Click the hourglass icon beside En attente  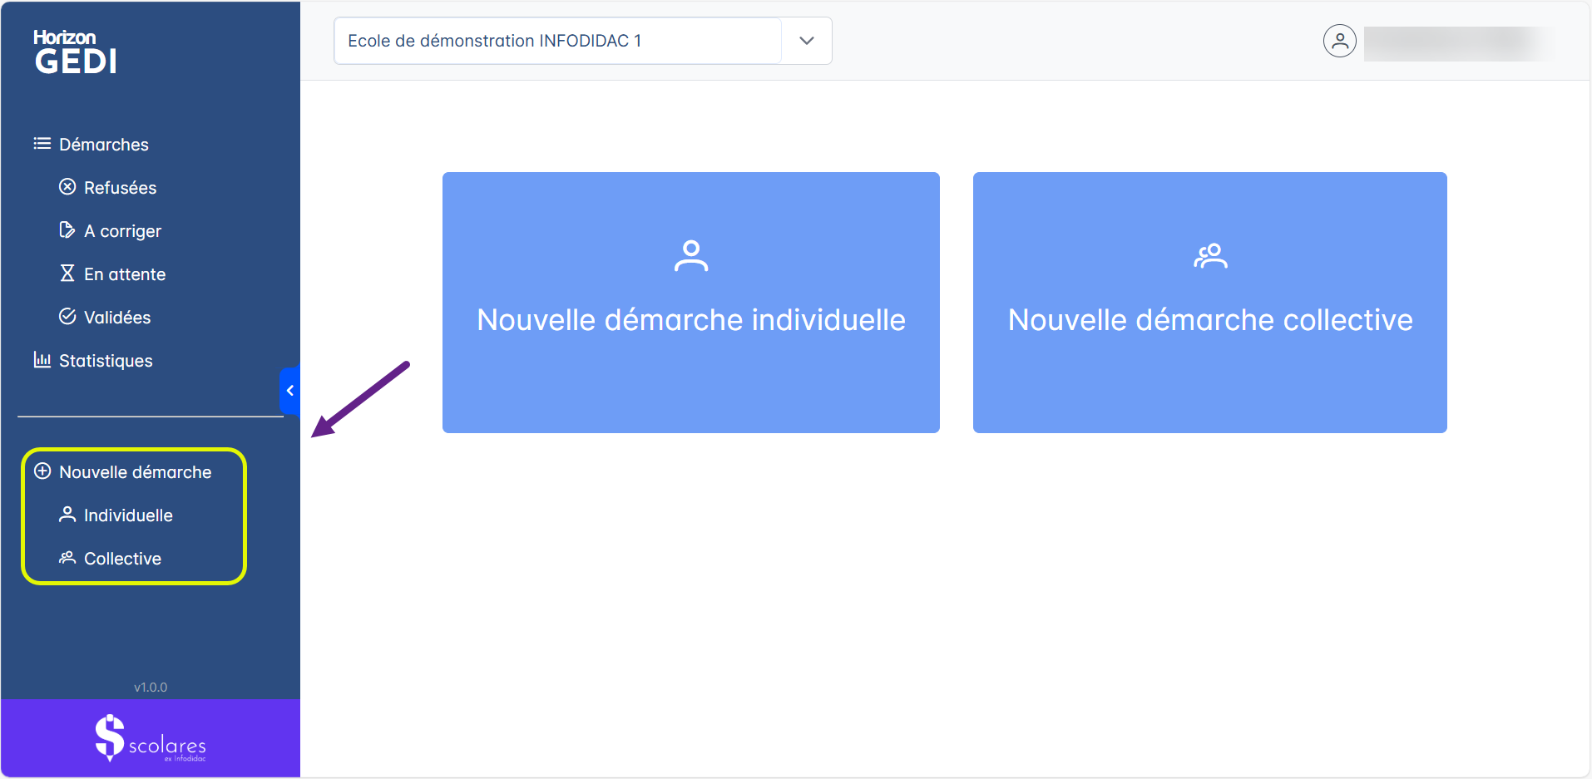(67, 274)
